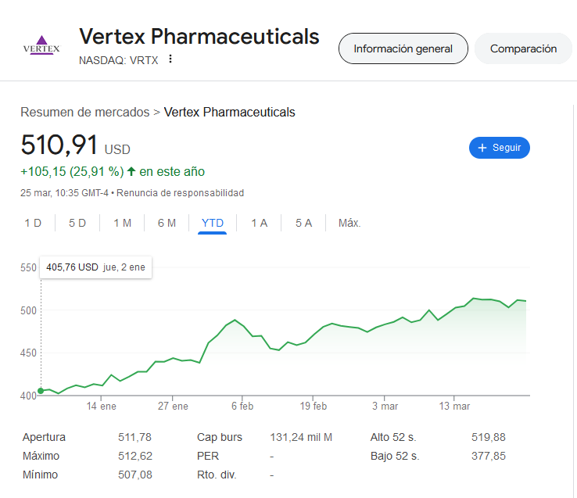Click the green data point on 2 ene
Viewport: 577px width, 498px height.
pos(41,391)
